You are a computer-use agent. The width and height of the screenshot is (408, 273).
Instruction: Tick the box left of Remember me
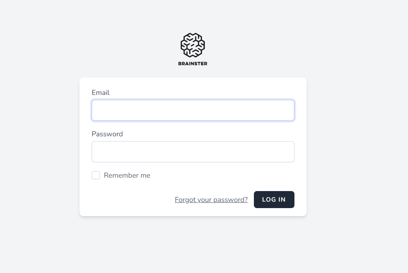(x=96, y=175)
